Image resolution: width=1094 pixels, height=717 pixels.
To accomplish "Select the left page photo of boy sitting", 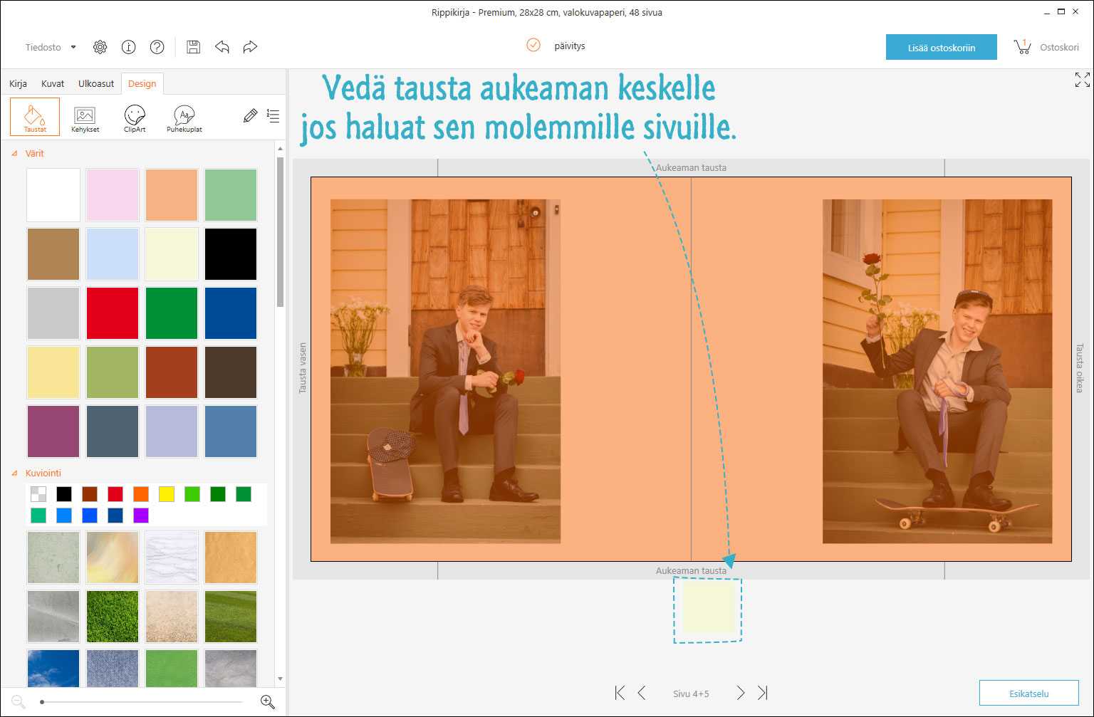I will click(446, 371).
